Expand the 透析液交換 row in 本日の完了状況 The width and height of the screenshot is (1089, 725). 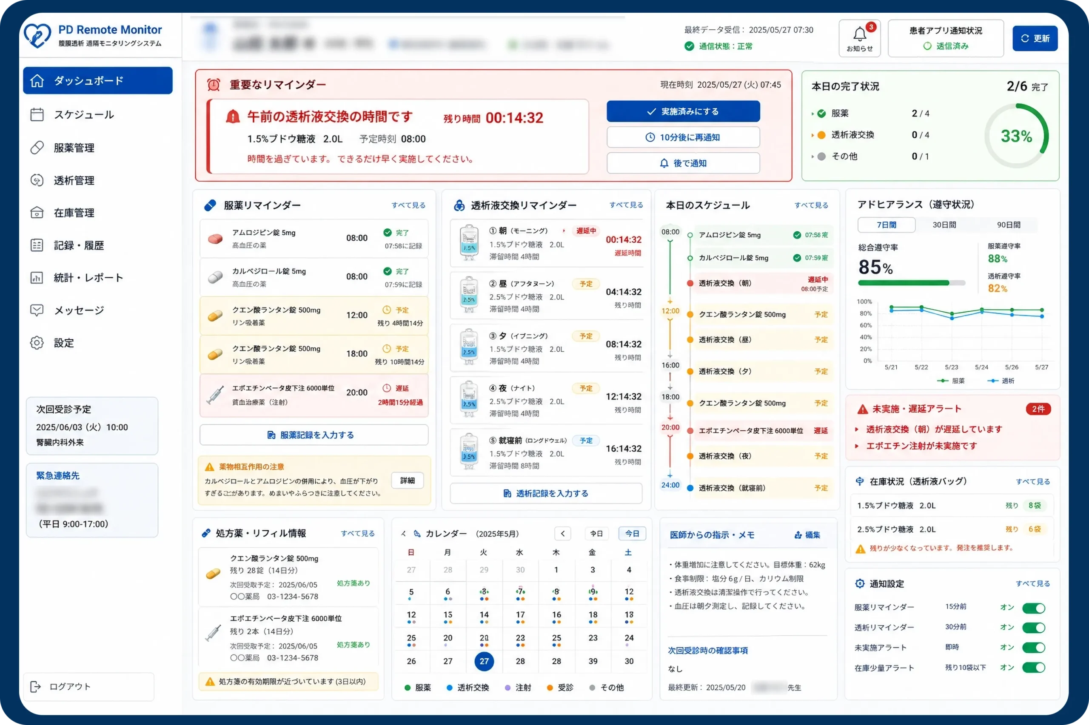pos(812,135)
